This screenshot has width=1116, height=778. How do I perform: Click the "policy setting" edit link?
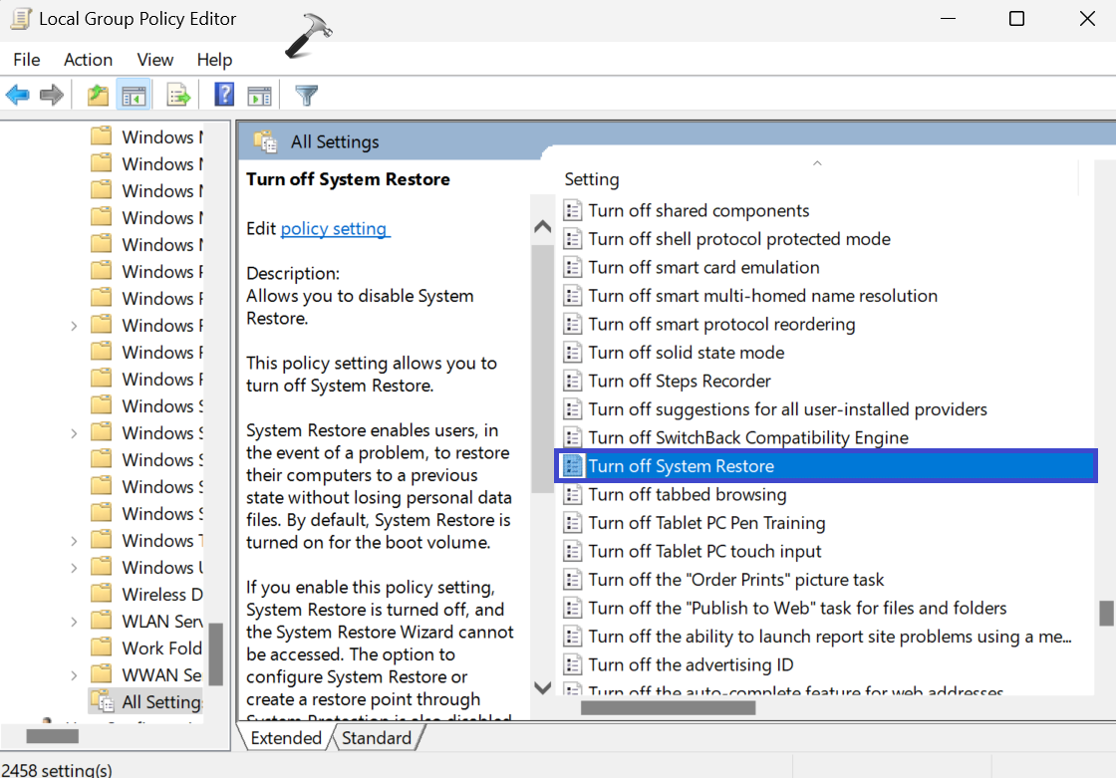(334, 229)
